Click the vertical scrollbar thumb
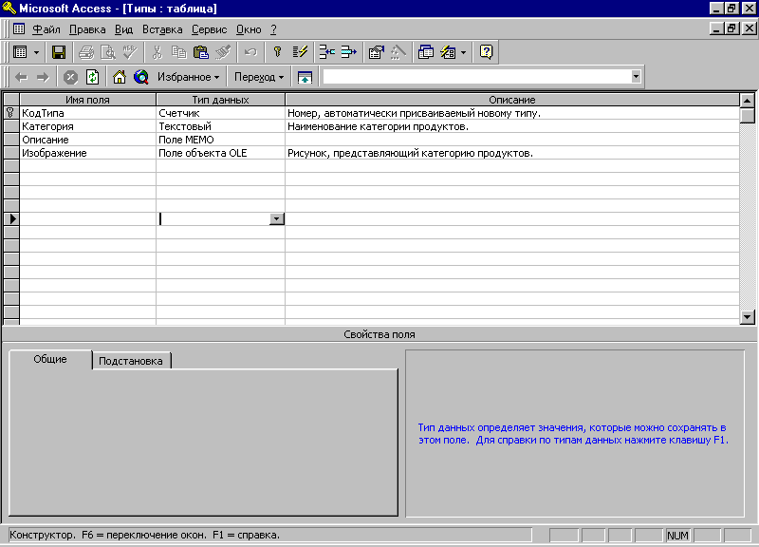759x547 pixels. click(x=747, y=116)
